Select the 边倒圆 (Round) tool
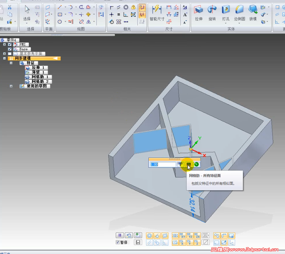285x254 pixels. [239, 13]
